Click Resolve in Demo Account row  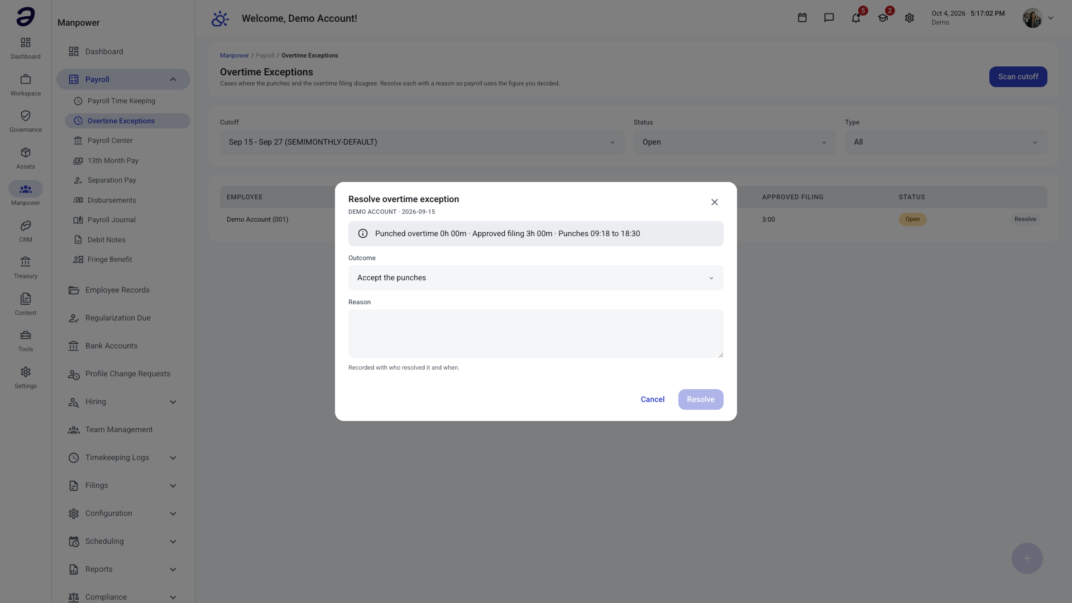1025,219
